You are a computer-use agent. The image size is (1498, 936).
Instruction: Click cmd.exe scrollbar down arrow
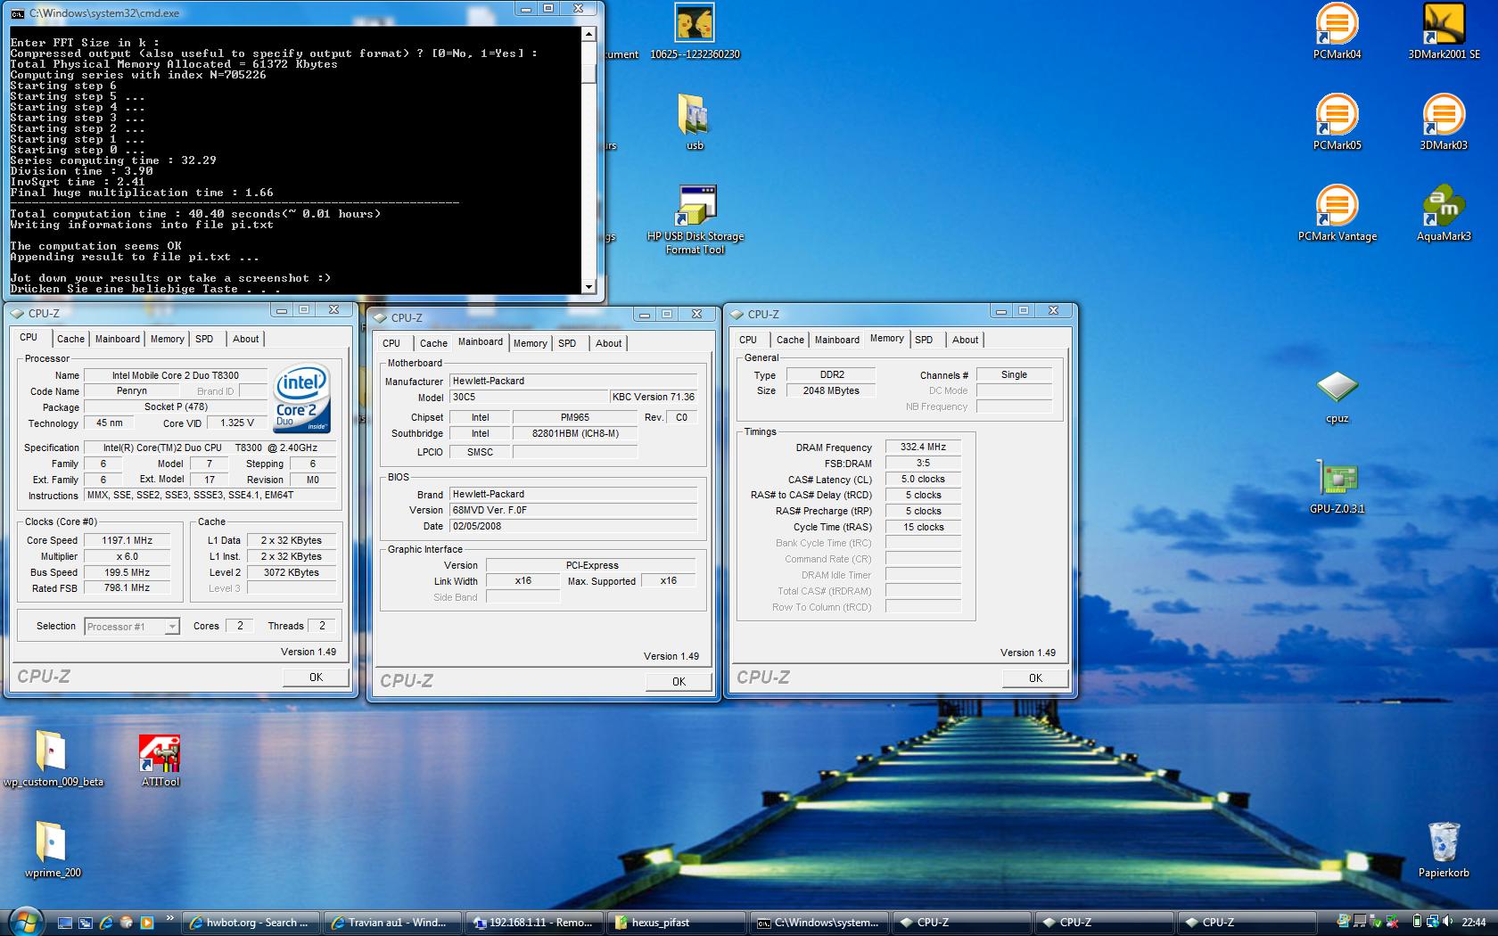tap(588, 286)
